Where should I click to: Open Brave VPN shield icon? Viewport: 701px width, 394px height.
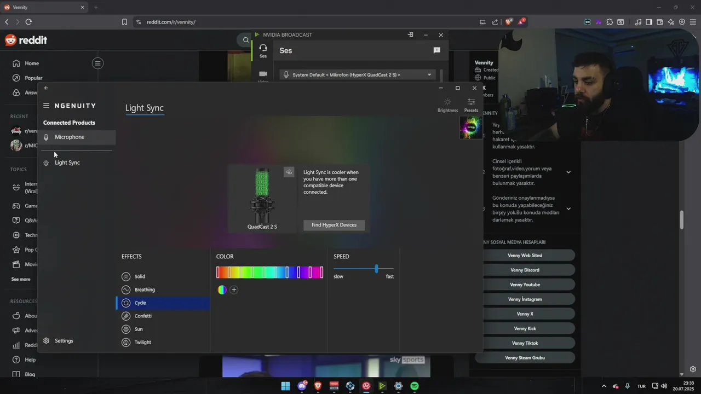point(682,22)
